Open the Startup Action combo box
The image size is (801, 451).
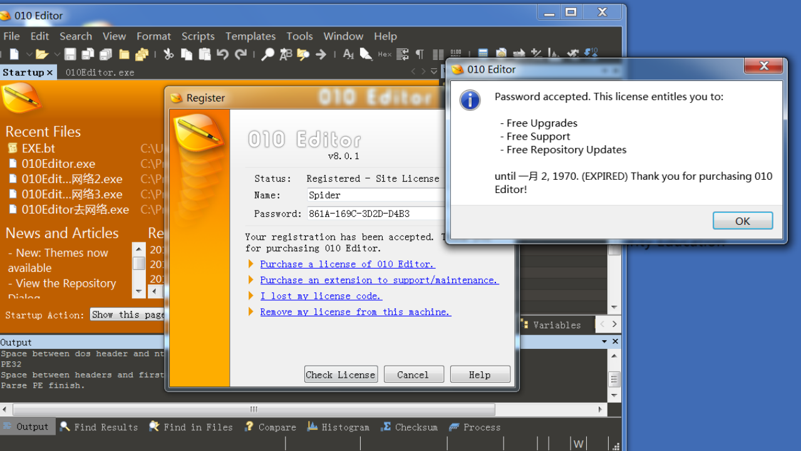coord(128,314)
